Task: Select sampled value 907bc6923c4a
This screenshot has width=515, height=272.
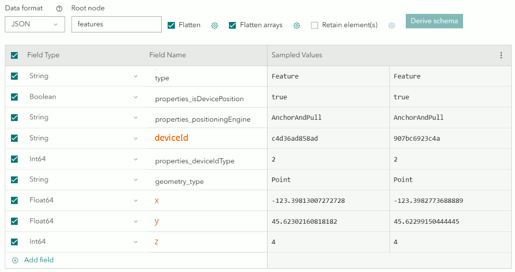Action: coord(417,139)
